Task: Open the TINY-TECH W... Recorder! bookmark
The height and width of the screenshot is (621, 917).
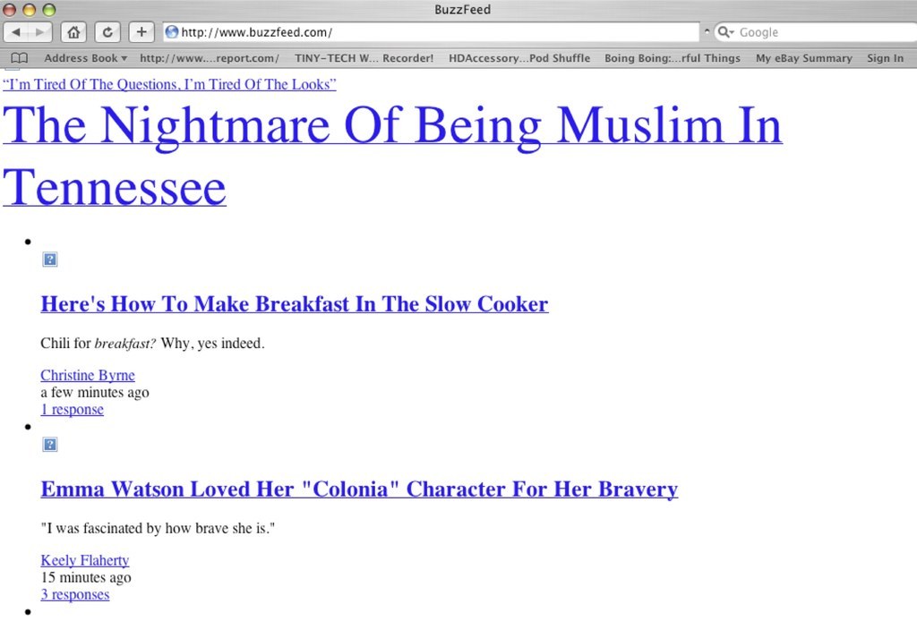Action: [x=364, y=58]
